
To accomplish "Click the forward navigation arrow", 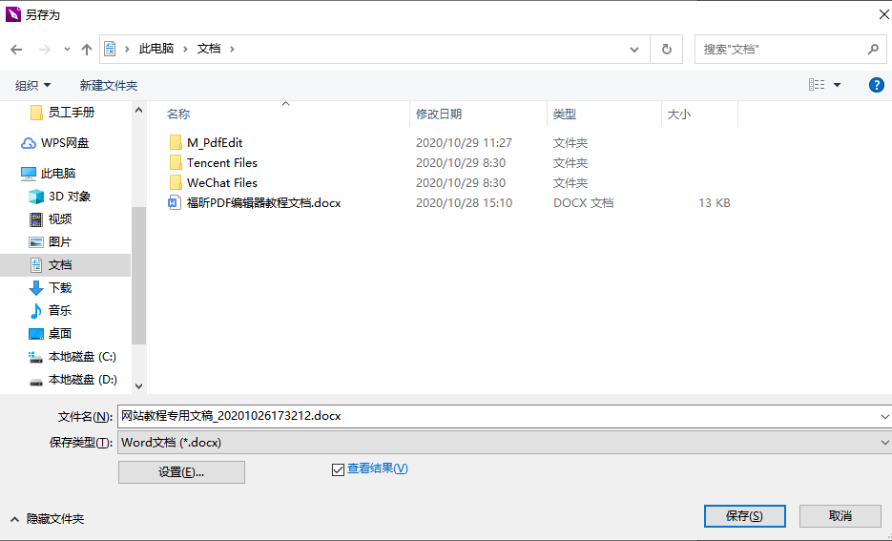I will pos(45,50).
